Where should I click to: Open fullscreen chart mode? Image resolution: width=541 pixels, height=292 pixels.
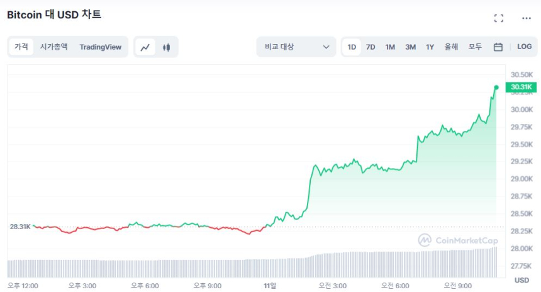click(x=498, y=18)
